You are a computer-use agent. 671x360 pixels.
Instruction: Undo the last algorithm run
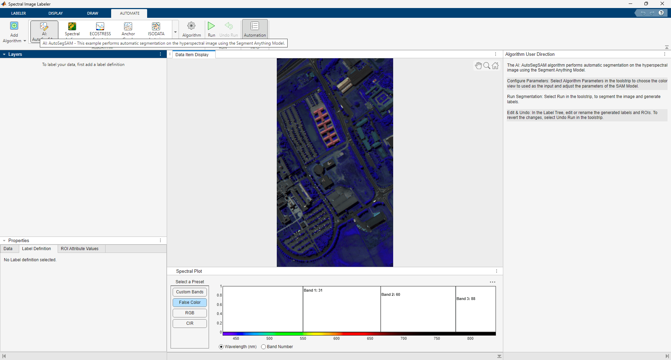(x=228, y=29)
